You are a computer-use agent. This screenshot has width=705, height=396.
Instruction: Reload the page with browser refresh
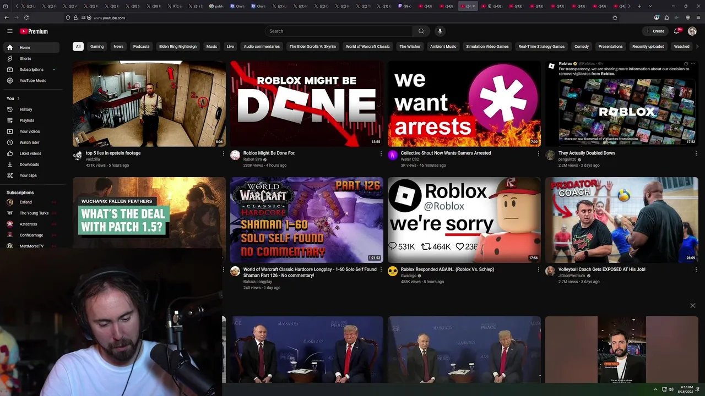tap(26, 18)
